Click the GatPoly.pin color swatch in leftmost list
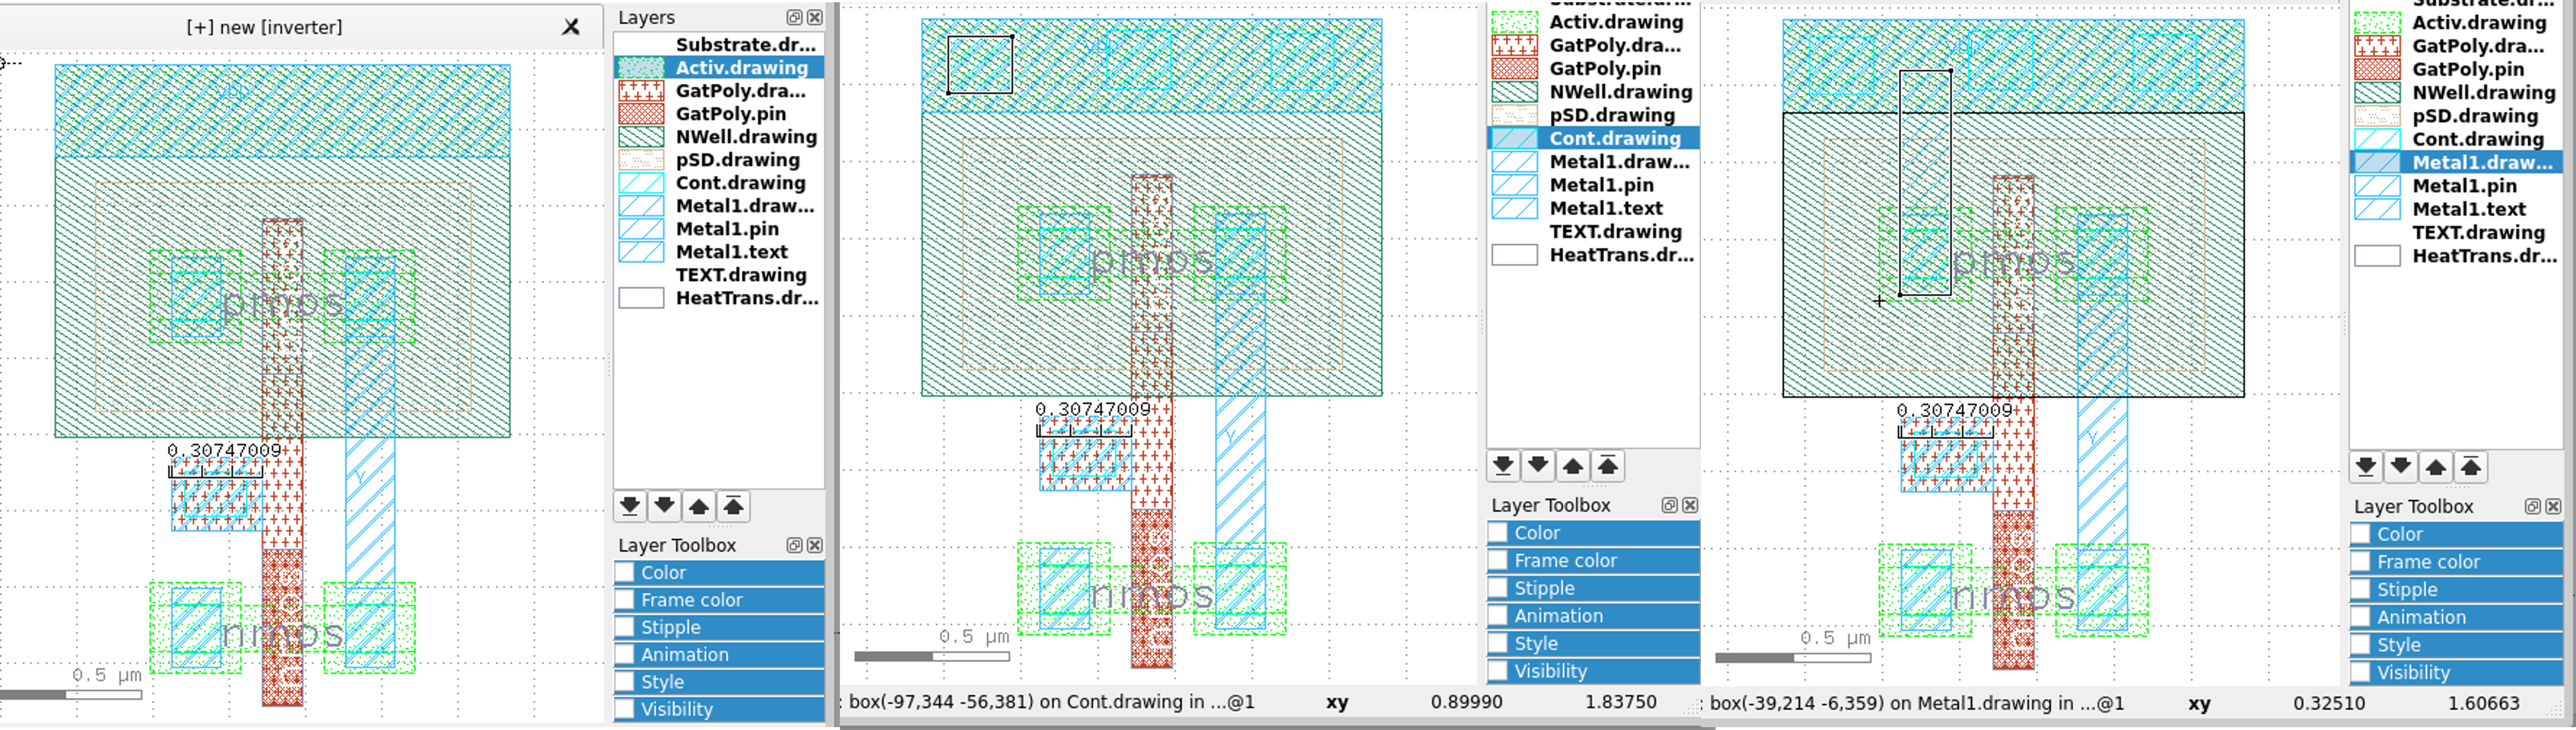This screenshot has width=2576, height=730. click(641, 114)
